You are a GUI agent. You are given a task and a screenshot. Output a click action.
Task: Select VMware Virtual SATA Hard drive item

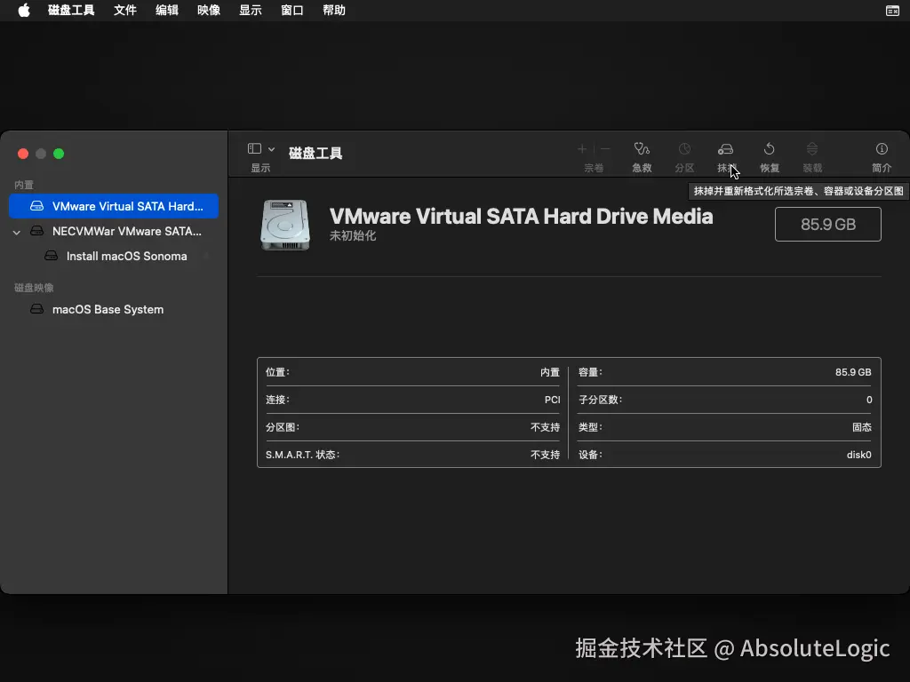tap(114, 206)
